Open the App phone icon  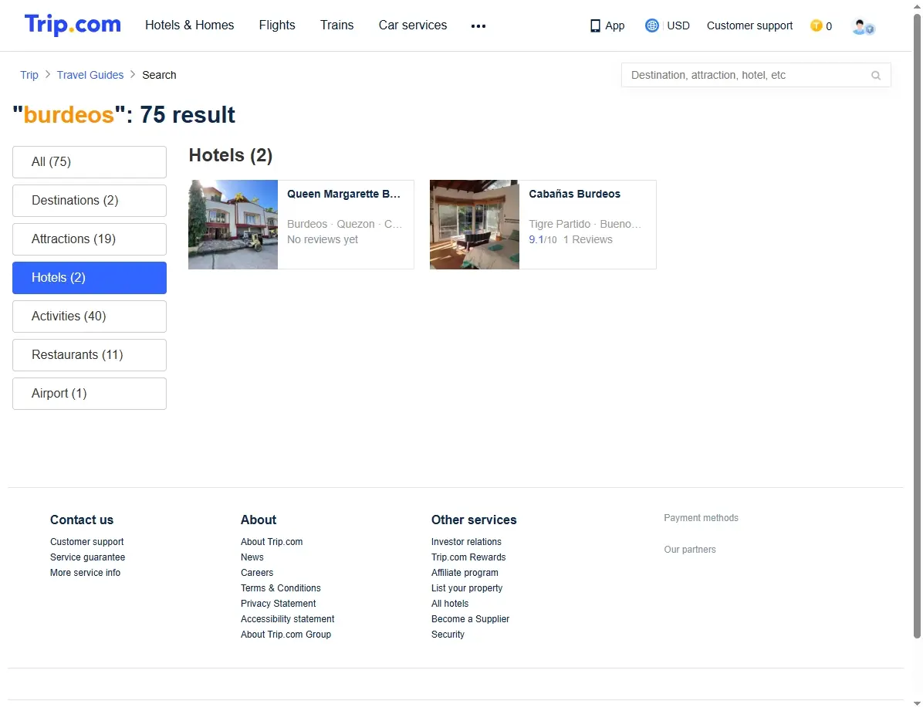click(x=595, y=26)
